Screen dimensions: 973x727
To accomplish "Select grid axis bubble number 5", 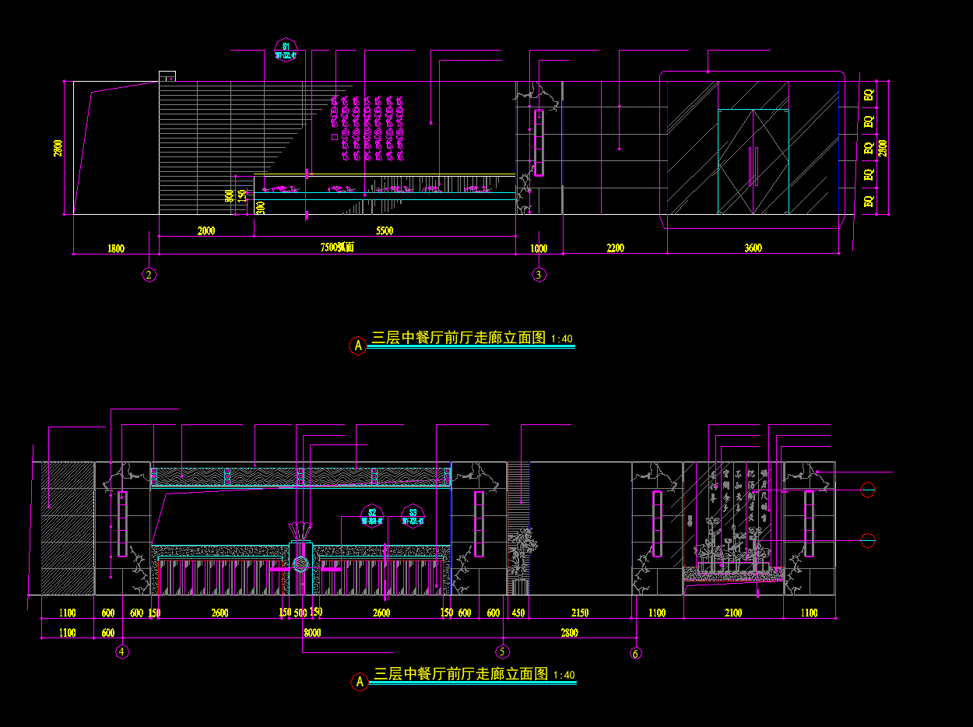I will pos(503,651).
